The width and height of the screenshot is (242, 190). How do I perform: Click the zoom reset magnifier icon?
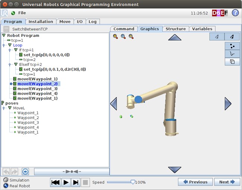click(123, 37)
